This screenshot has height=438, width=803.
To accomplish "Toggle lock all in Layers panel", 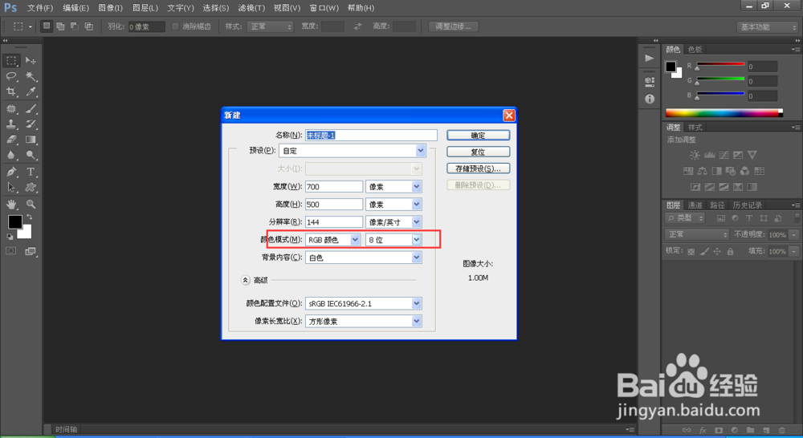I will pyautogui.click(x=730, y=251).
